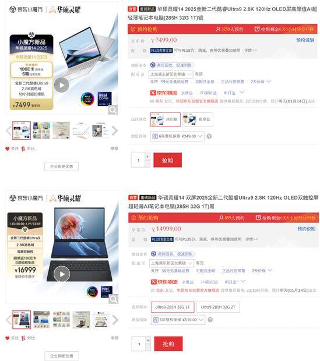Expand the 6年整机保修 ¥519.00 dropdown

pos(178,320)
